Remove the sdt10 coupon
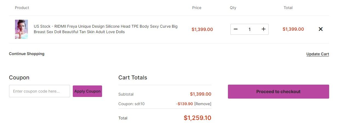Screen dimensions: 339x129 click(203, 104)
